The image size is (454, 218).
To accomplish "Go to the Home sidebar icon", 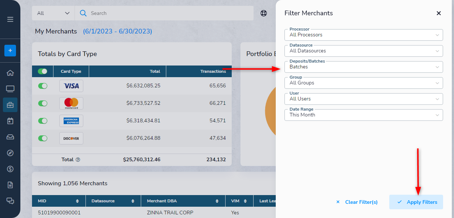I will click(10, 73).
